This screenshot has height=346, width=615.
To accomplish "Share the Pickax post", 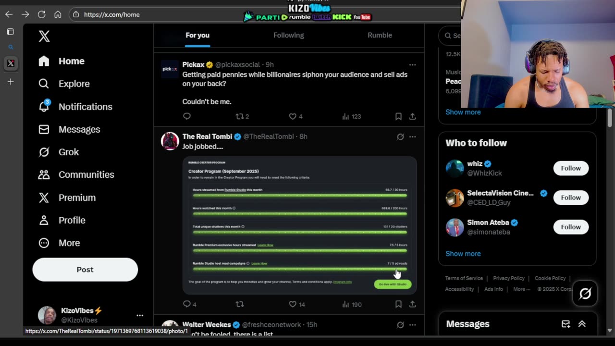I will pos(412,116).
